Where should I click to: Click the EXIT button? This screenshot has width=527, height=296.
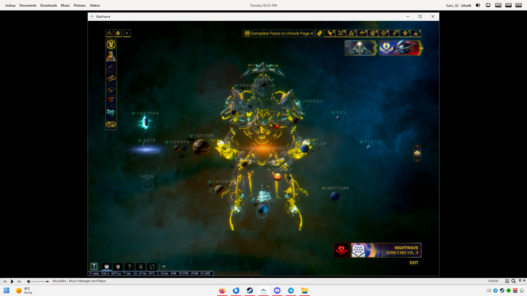click(x=414, y=263)
